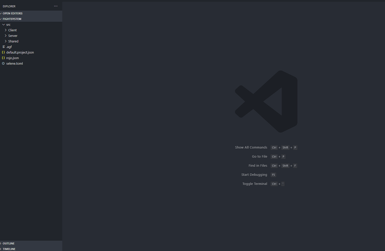Open rojo.json file
Screen dimensions: 385x251
(x=13, y=58)
